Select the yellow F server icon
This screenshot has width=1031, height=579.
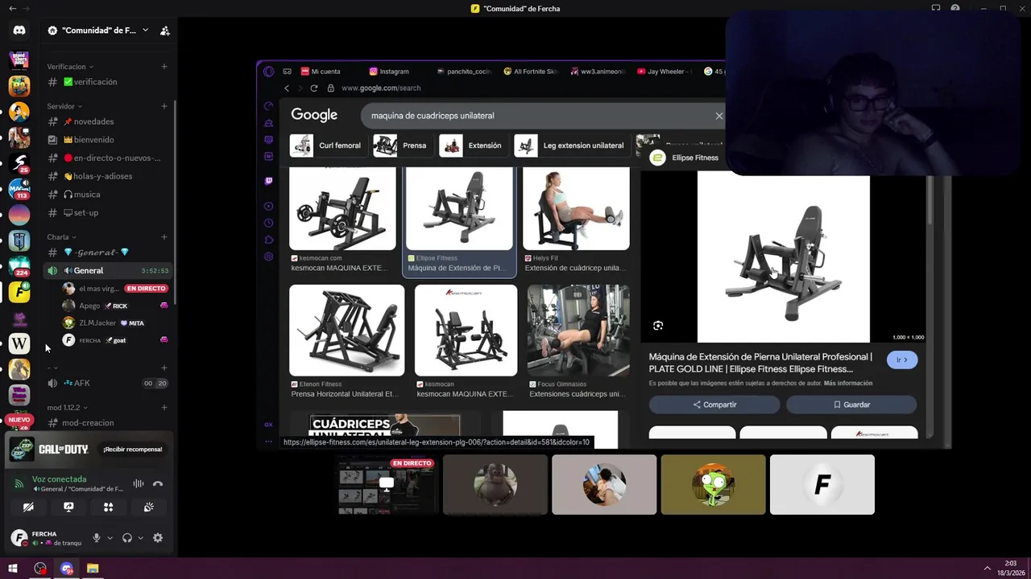19,292
